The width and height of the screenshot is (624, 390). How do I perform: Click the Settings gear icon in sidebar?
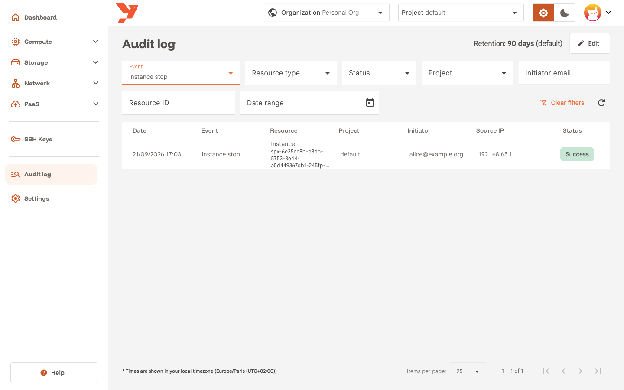(x=16, y=198)
